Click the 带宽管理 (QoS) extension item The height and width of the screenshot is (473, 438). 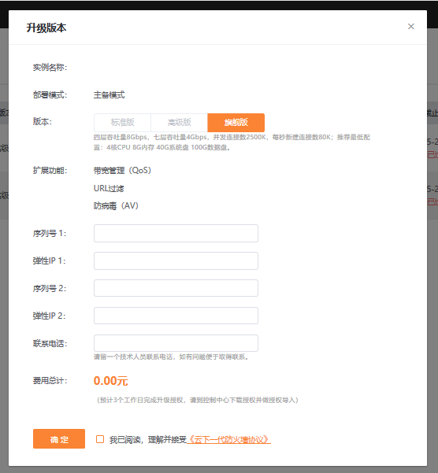tap(122, 171)
